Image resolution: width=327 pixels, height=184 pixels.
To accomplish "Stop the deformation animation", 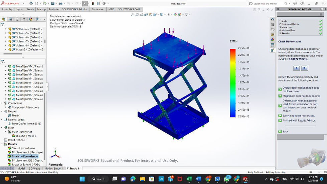I will coord(304,68).
